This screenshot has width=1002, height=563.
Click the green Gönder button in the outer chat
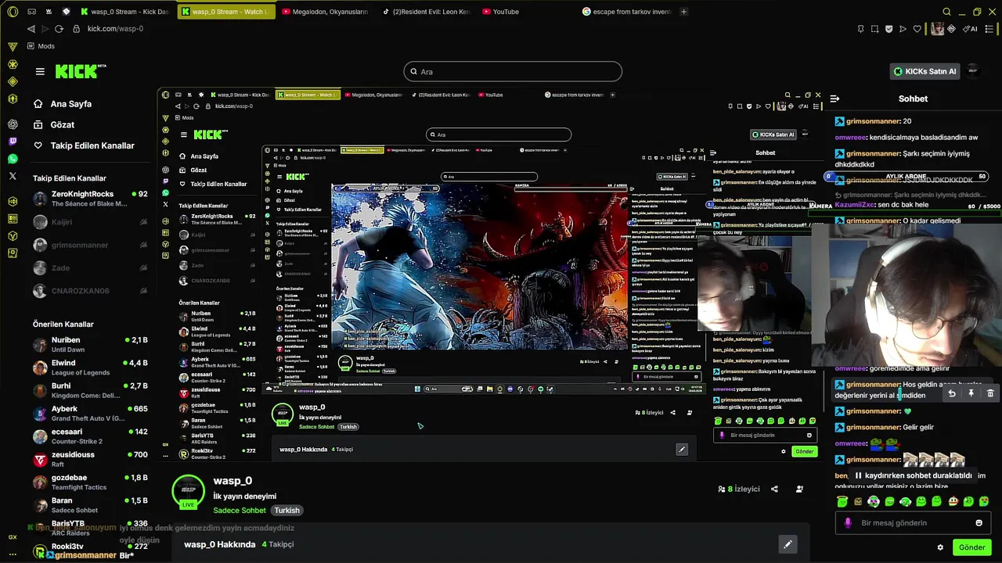(x=971, y=547)
